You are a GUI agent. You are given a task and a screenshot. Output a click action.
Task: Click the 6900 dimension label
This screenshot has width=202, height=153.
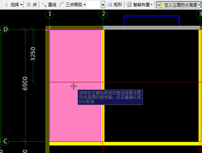(25, 83)
